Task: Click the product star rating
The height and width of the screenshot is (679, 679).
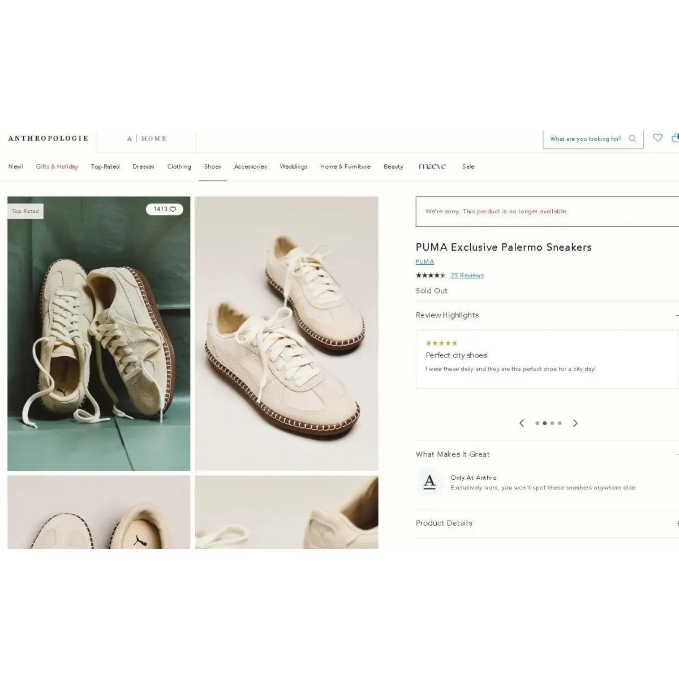Action: click(x=431, y=276)
